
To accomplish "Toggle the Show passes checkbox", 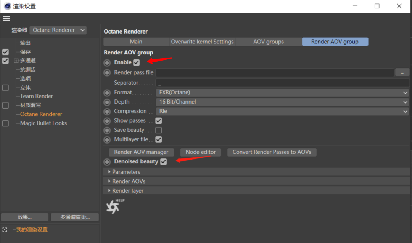I will point(158,121).
